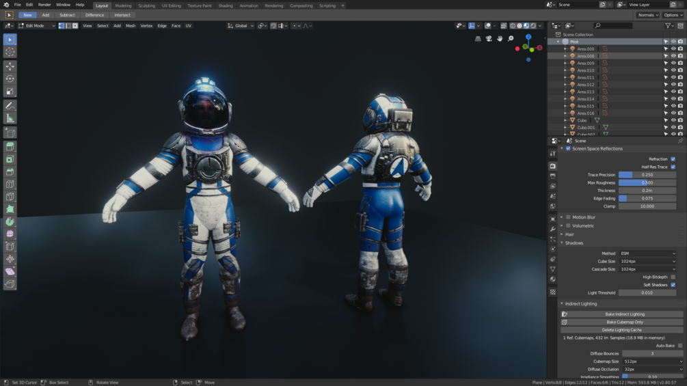Viewport: 687px width, 386px height.
Task: Switch to vertex select mode
Action: click(x=62, y=26)
